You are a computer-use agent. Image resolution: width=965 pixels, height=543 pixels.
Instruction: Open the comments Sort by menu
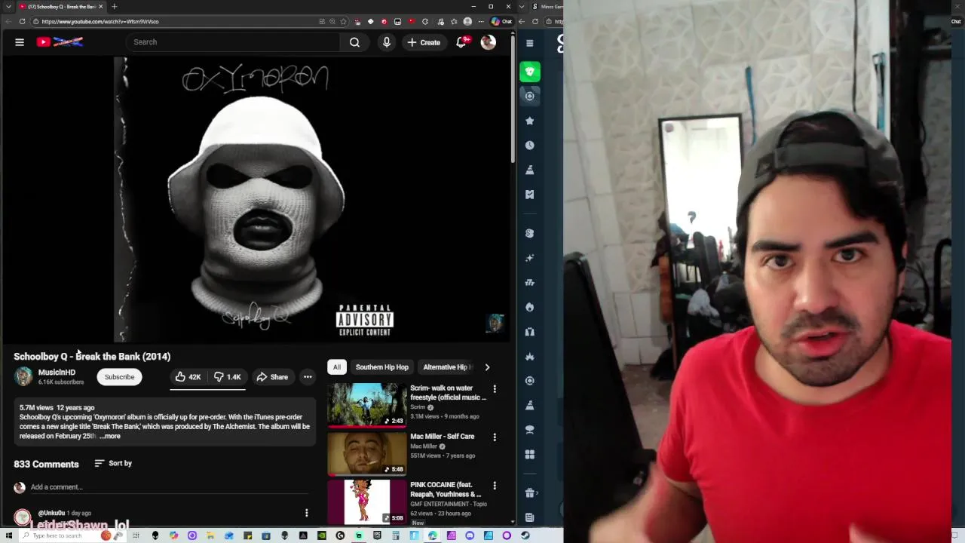[113, 463]
